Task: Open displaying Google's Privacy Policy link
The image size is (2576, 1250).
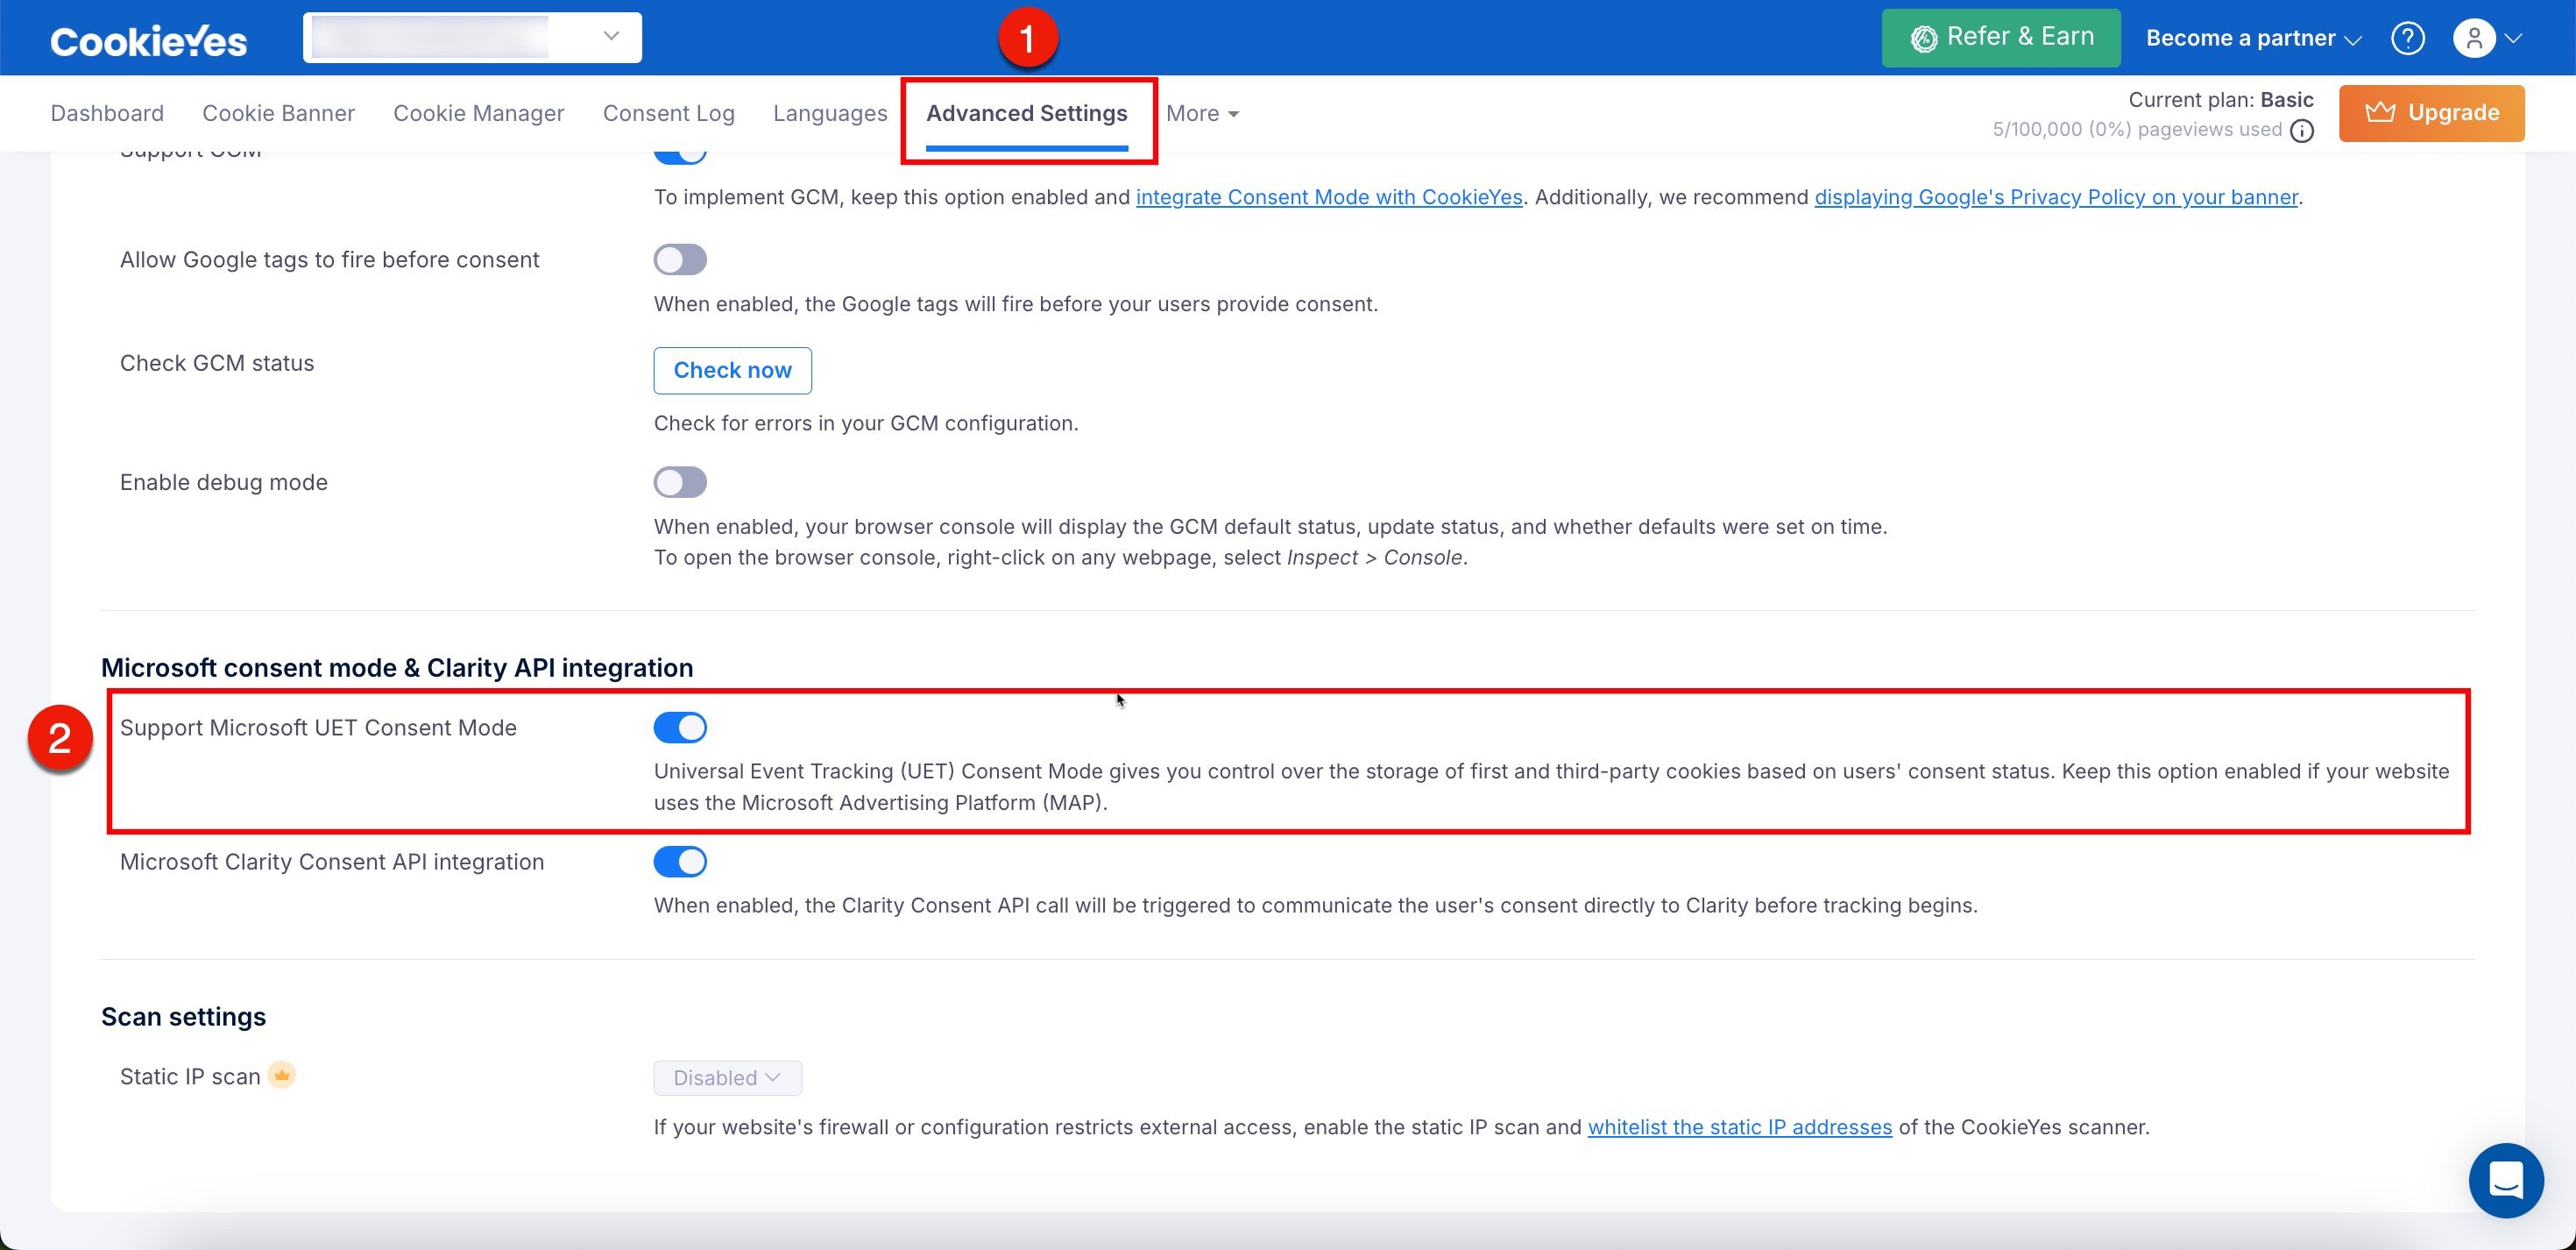Action: [2055, 196]
